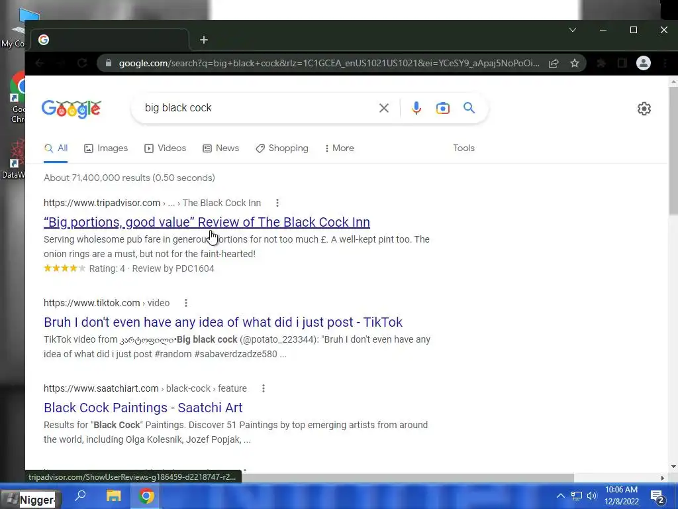The image size is (678, 509).
Task: Open volume control in system tray
Action: pyautogui.click(x=592, y=496)
